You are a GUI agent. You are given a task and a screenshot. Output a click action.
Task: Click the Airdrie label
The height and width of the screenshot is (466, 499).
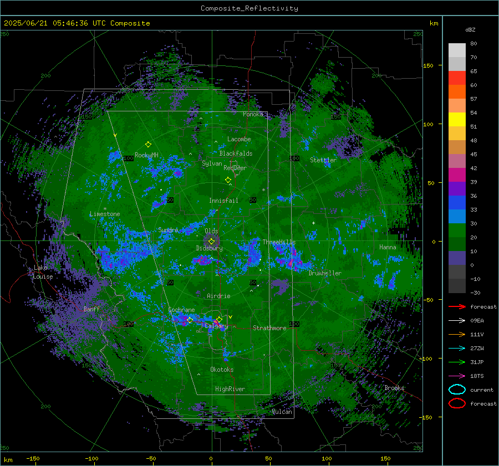(x=218, y=296)
